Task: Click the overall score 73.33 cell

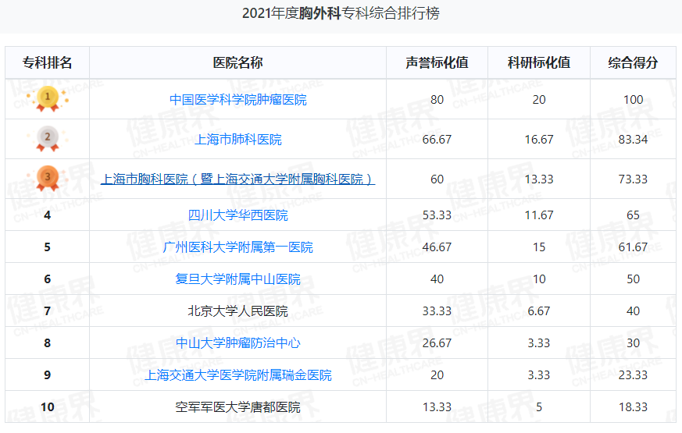Action: tap(633, 179)
